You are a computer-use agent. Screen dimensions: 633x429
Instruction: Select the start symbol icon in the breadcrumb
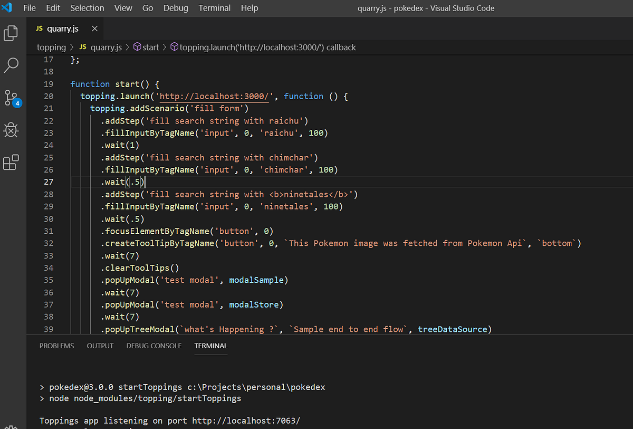tap(136, 47)
